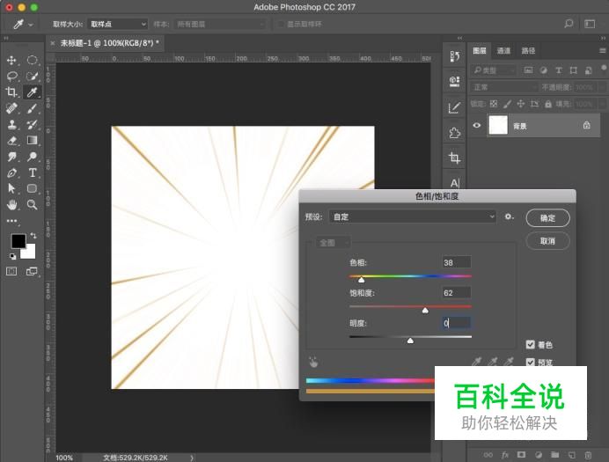
Task: Select the Rounded Rectangle shape tool
Action: [x=33, y=188]
